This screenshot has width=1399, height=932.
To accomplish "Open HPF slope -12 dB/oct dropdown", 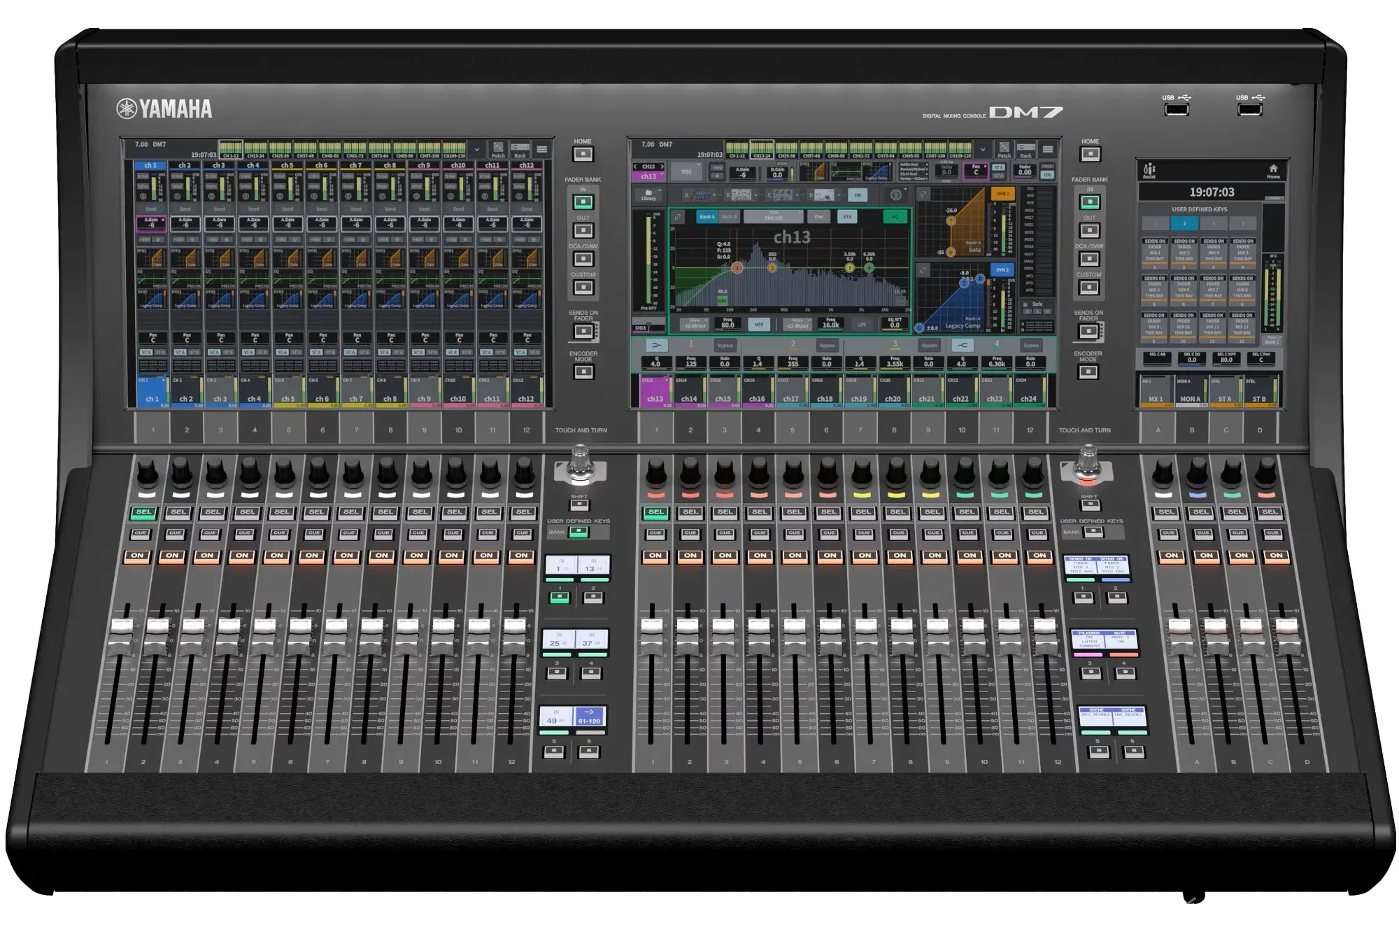I will coord(693,325).
